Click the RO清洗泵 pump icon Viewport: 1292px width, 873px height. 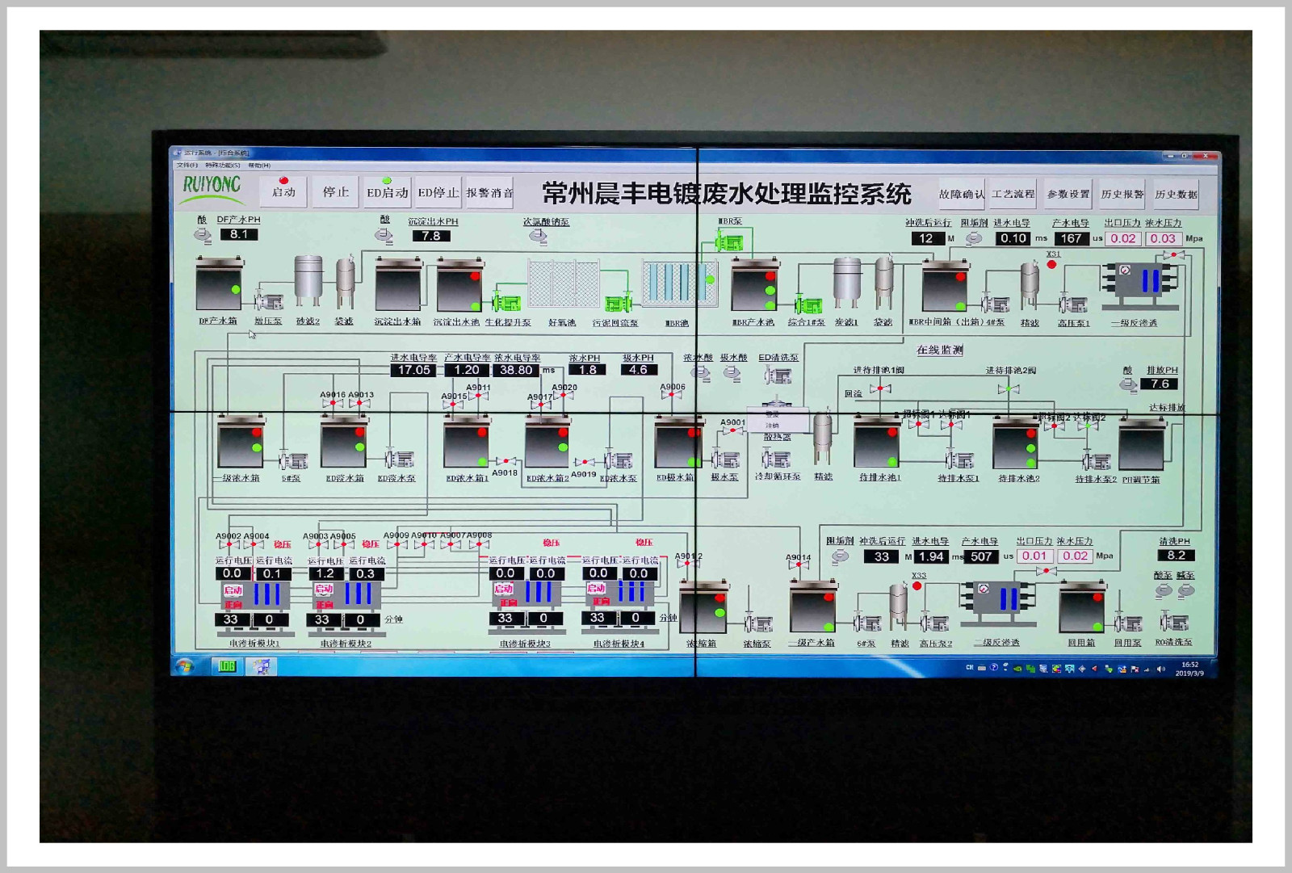(1174, 623)
